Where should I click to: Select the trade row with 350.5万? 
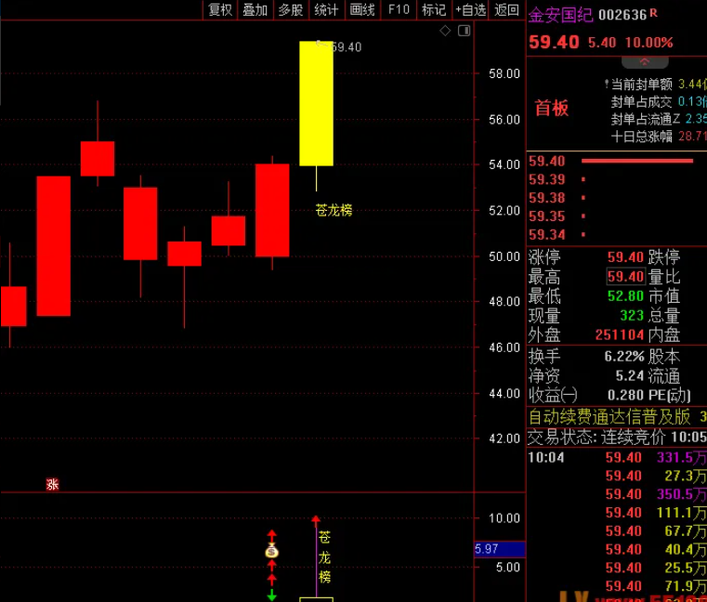tap(616, 494)
